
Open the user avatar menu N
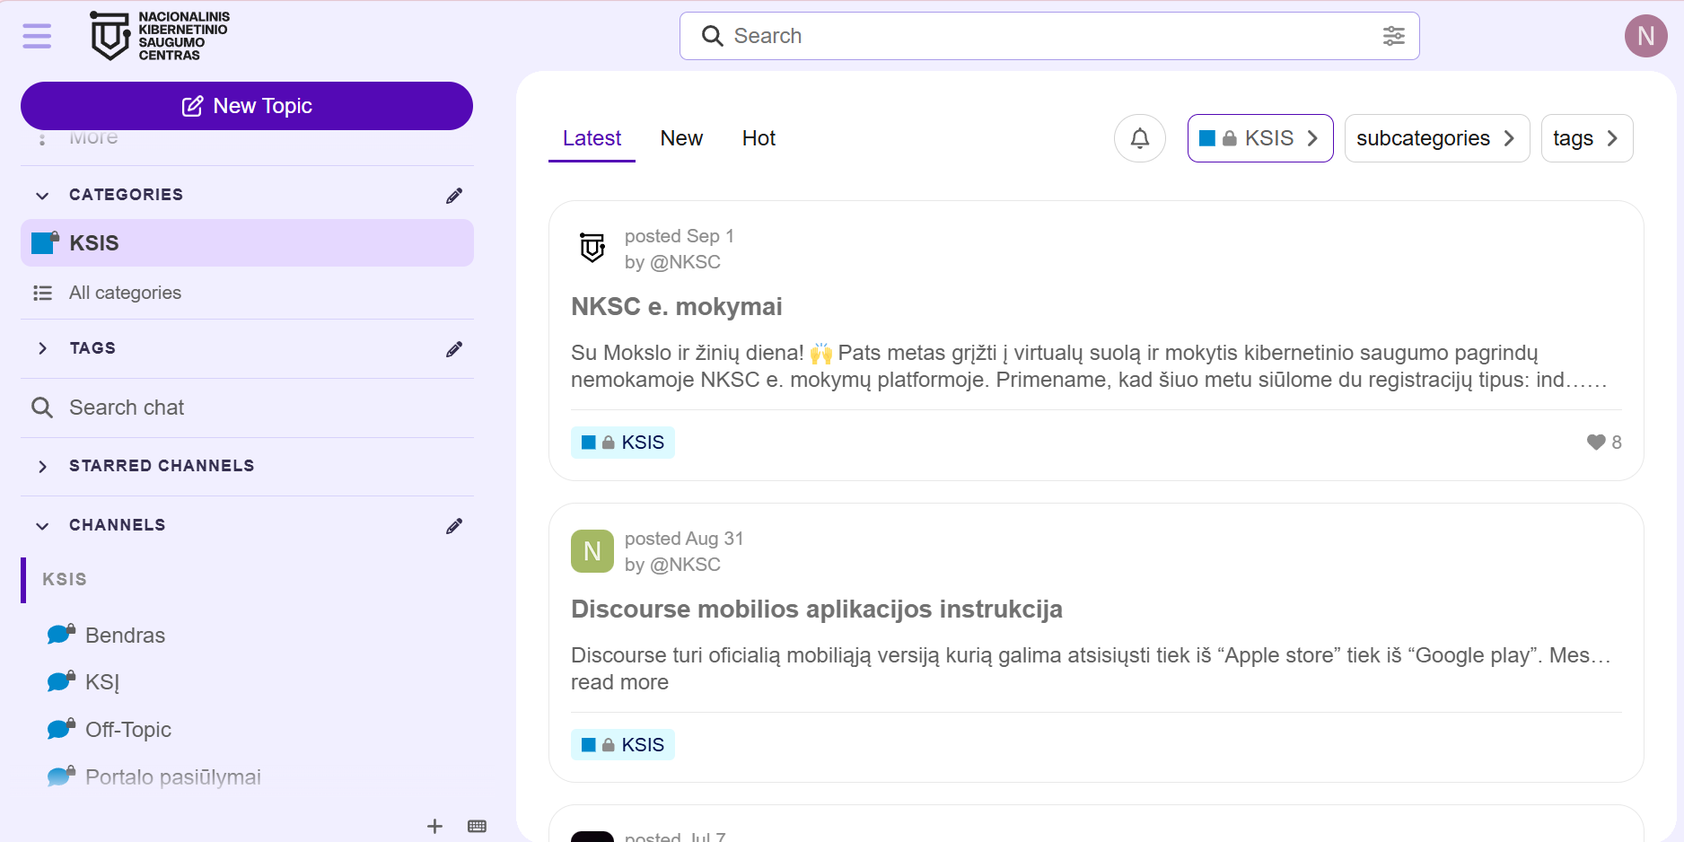[1645, 36]
